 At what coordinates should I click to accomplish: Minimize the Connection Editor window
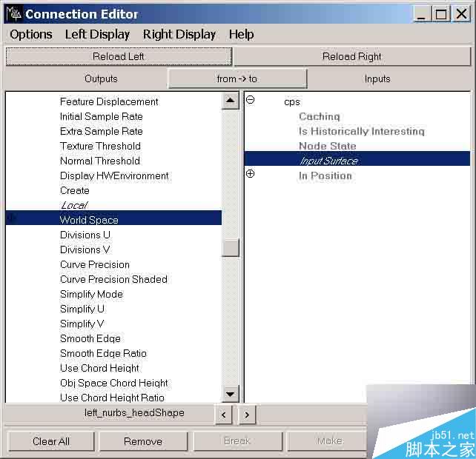click(x=421, y=14)
